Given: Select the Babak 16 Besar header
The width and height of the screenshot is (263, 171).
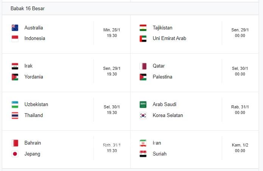Looking at the screenshot, I should click(28, 8).
